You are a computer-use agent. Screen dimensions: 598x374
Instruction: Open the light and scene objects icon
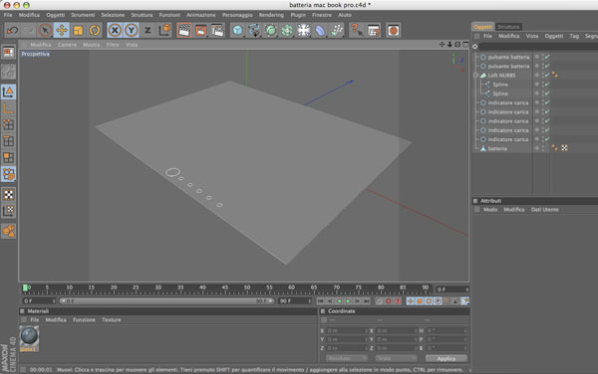point(304,30)
